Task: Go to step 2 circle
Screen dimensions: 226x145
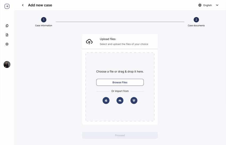Action: coord(196,20)
